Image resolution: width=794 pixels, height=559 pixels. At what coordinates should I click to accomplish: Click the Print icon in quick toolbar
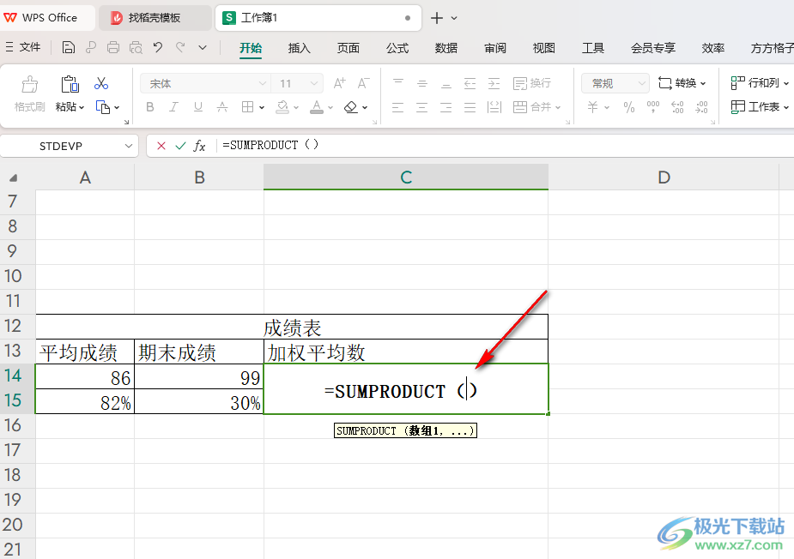113,47
